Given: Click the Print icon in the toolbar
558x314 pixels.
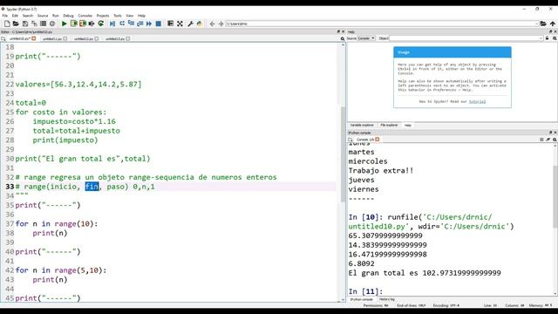Looking at the screenshot, I should tap(43, 24).
